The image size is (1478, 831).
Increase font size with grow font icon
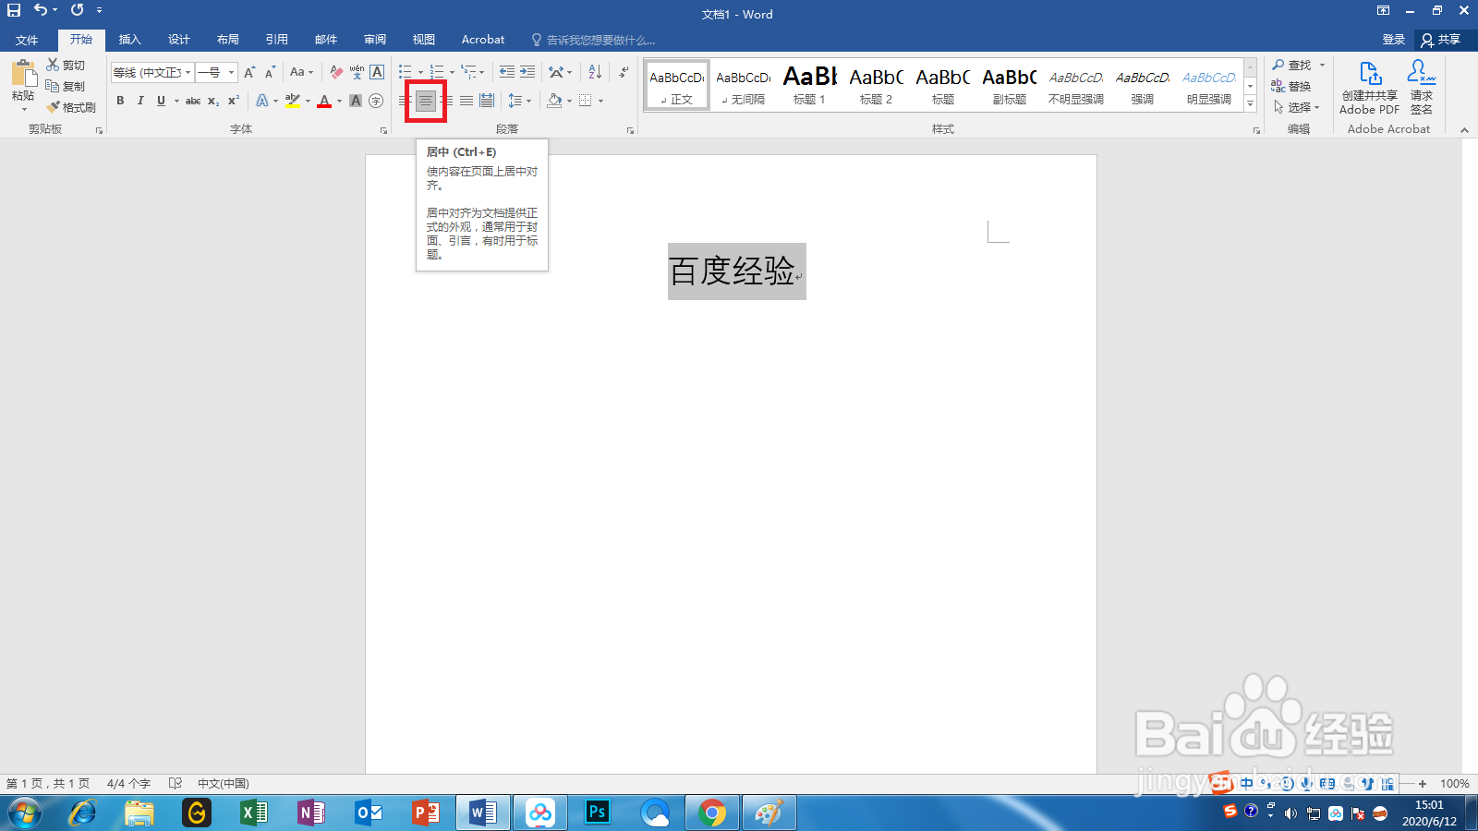pyautogui.click(x=249, y=72)
